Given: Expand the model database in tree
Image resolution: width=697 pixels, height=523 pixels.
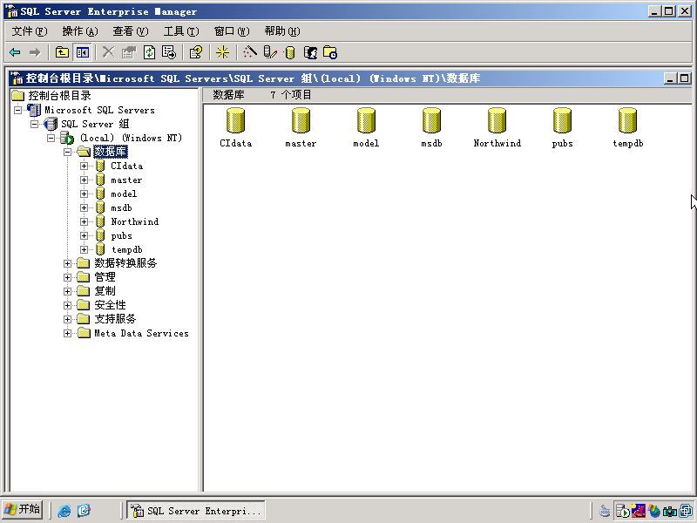Looking at the screenshot, I should [x=84, y=194].
